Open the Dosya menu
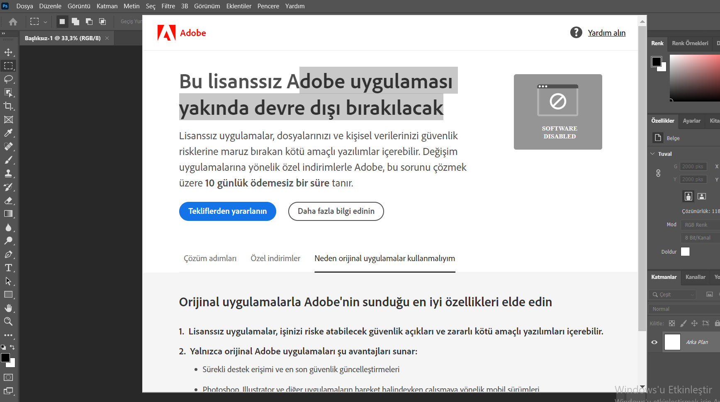The width and height of the screenshot is (720, 402). [x=24, y=6]
